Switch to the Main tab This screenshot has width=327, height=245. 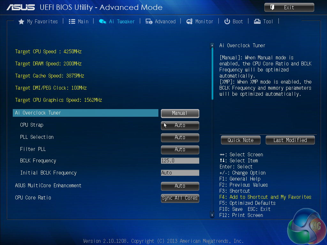(x=83, y=21)
